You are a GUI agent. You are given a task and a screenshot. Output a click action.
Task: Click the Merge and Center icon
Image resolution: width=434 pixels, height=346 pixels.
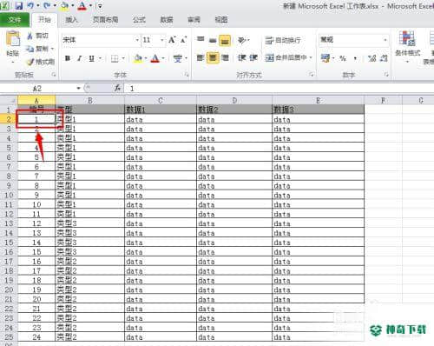(x=269, y=58)
